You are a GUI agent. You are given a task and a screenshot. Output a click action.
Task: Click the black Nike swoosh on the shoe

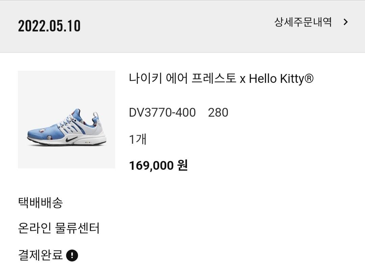coord(72,139)
